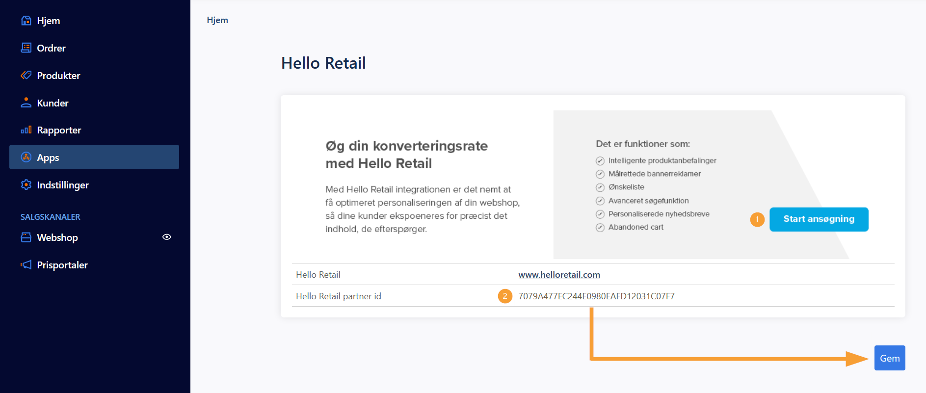Click the Hjem breadcrumb link

pos(217,20)
